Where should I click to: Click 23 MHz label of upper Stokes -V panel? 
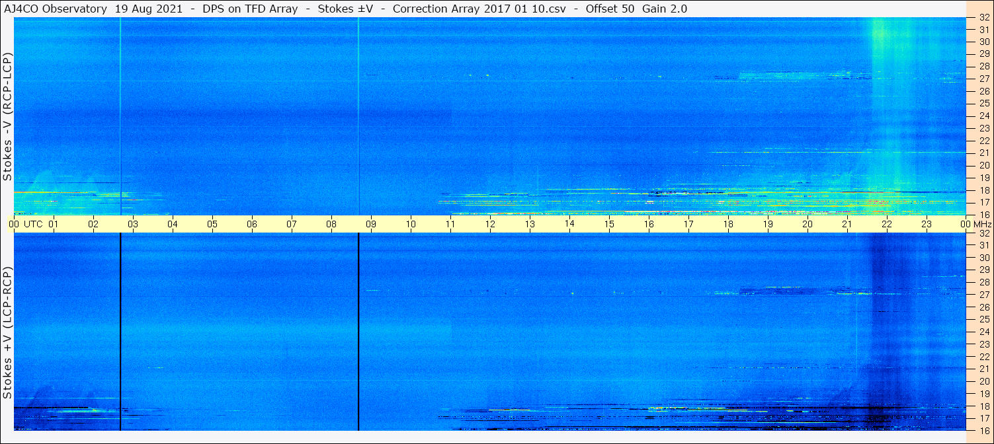(x=984, y=128)
